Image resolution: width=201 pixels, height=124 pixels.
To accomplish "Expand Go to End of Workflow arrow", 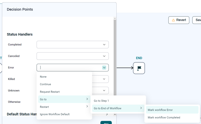I will [x=141, y=108].
